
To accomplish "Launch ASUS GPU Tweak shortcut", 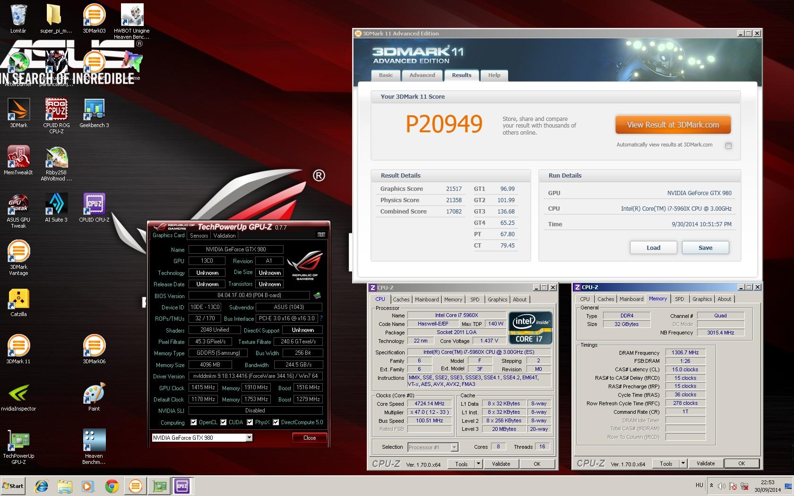I will (18, 211).
